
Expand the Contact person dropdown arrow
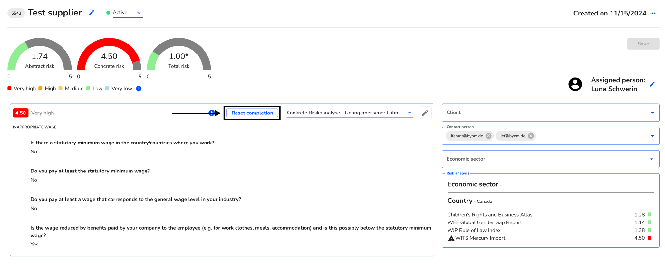pyautogui.click(x=652, y=136)
